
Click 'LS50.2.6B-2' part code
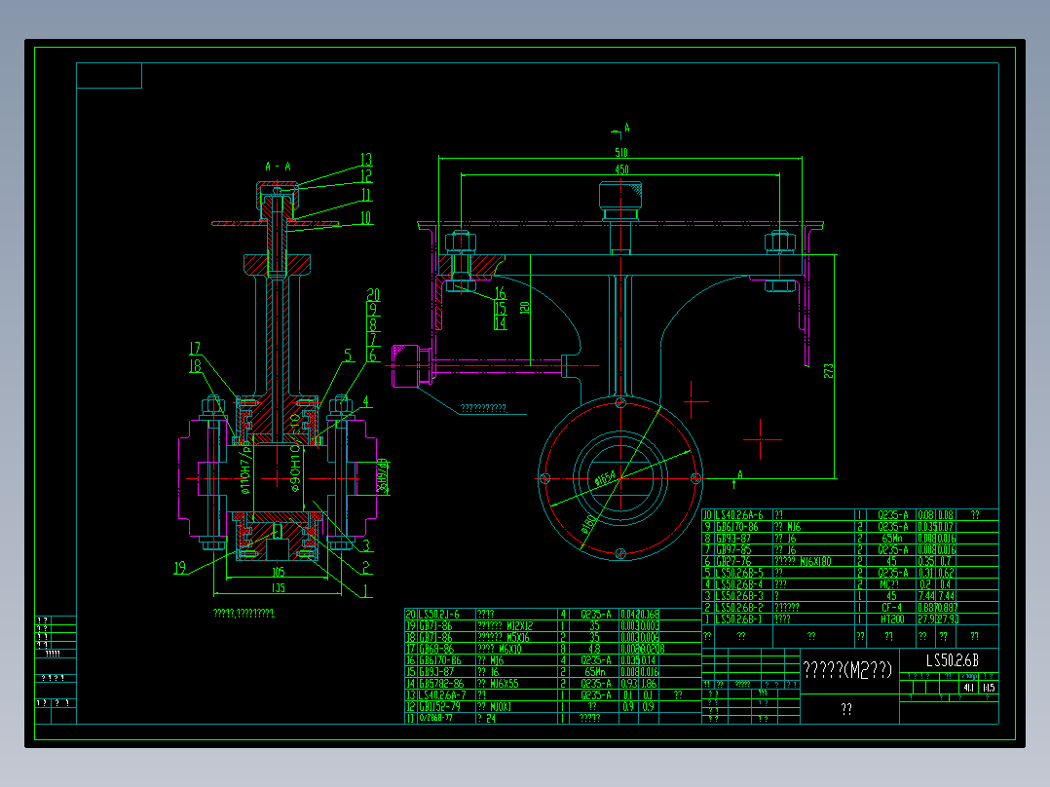(x=739, y=608)
